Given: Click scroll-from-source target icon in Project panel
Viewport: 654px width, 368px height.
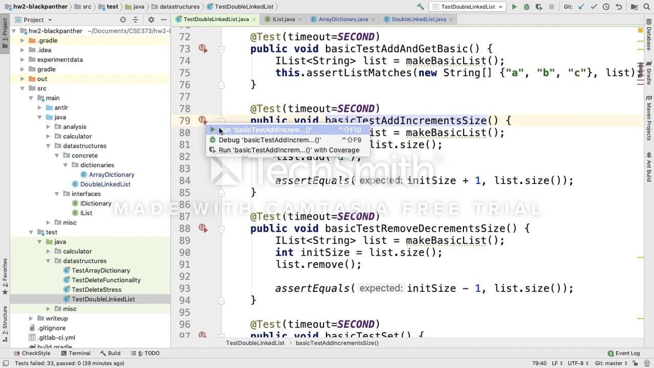Looking at the screenshot, I should [x=123, y=19].
